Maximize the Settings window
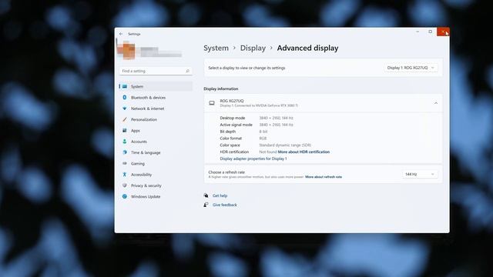This screenshot has height=277, width=493. coord(430,32)
